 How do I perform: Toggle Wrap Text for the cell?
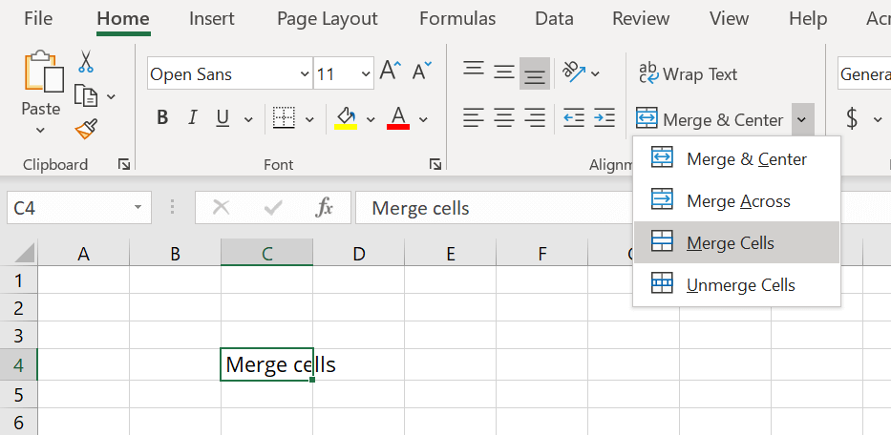click(688, 73)
